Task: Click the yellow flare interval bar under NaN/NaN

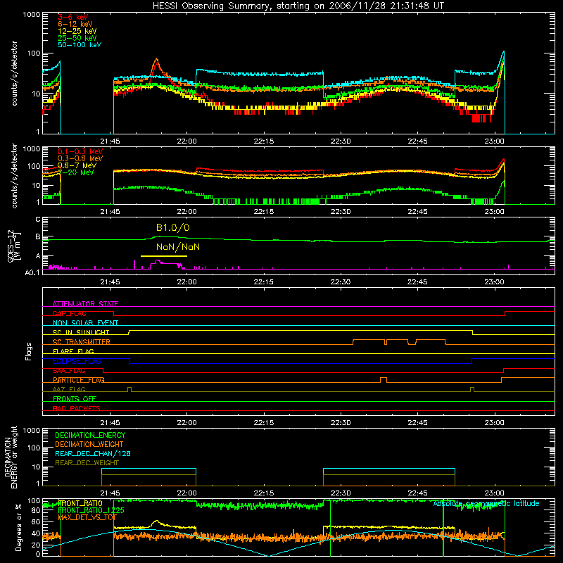Action: coord(164,256)
